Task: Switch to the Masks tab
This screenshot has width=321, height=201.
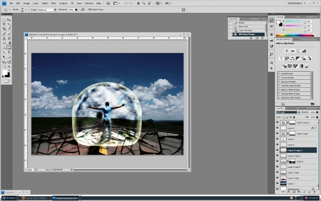Action: pos(296,39)
